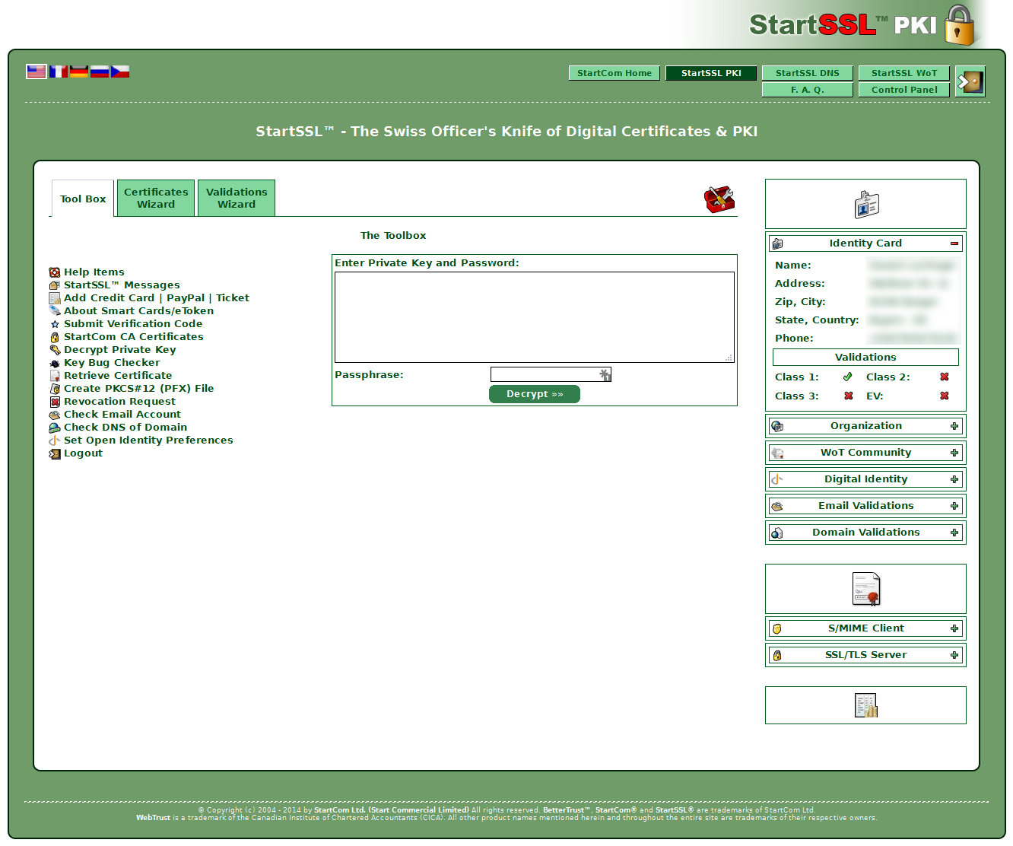Open the Revocation Request link
Screen dimensions: 1013x846
click(x=119, y=402)
